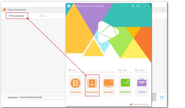Click the Video Downloader window app icon
Screen dimensions: 185x108
(4, 10)
